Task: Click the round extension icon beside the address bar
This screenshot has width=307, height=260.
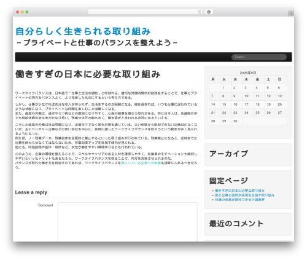Action: [x=209, y=12]
